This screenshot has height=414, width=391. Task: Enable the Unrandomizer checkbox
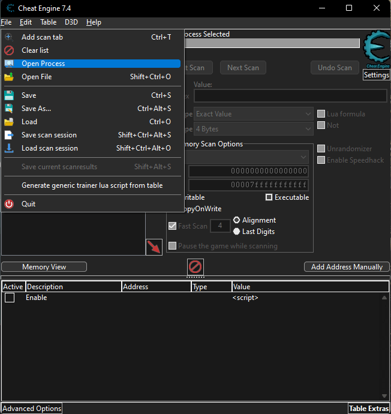click(321, 149)
